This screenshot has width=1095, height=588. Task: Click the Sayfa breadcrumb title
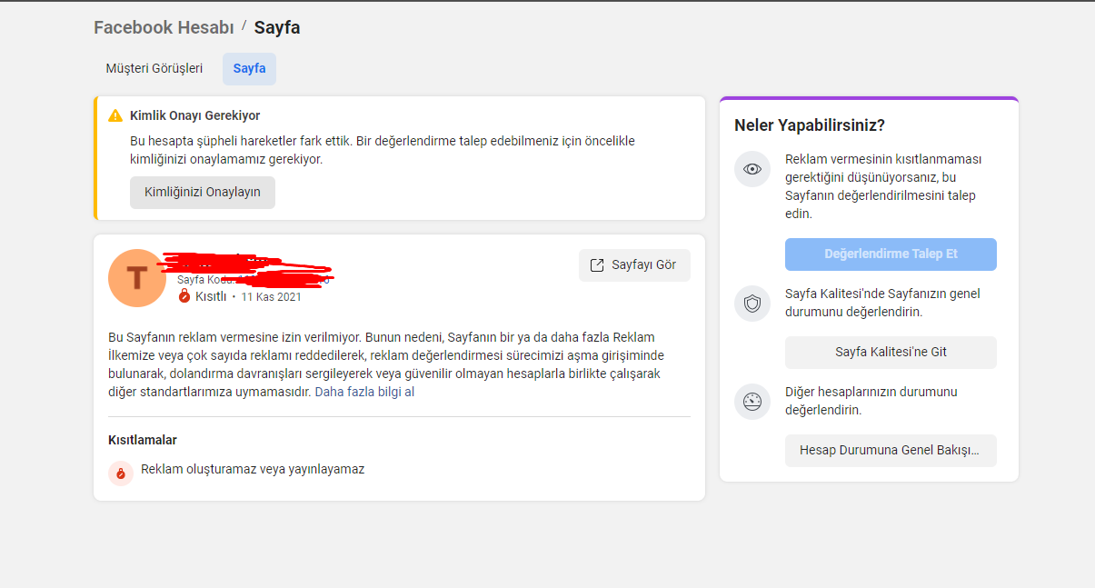click(277, 27)
